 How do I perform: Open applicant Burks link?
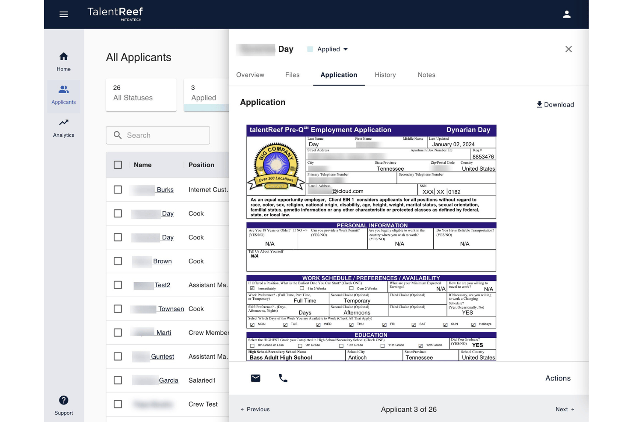165,189
